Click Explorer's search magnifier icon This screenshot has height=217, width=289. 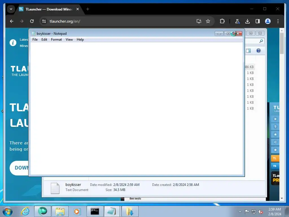(261, 41)
